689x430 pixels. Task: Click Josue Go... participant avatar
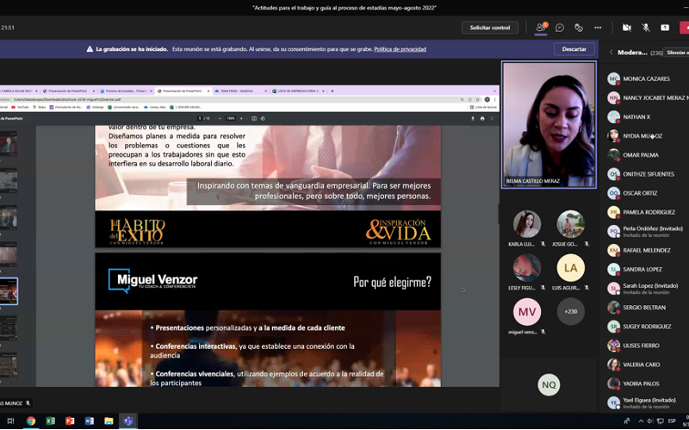pyautogui.click(x=570, y=224)
